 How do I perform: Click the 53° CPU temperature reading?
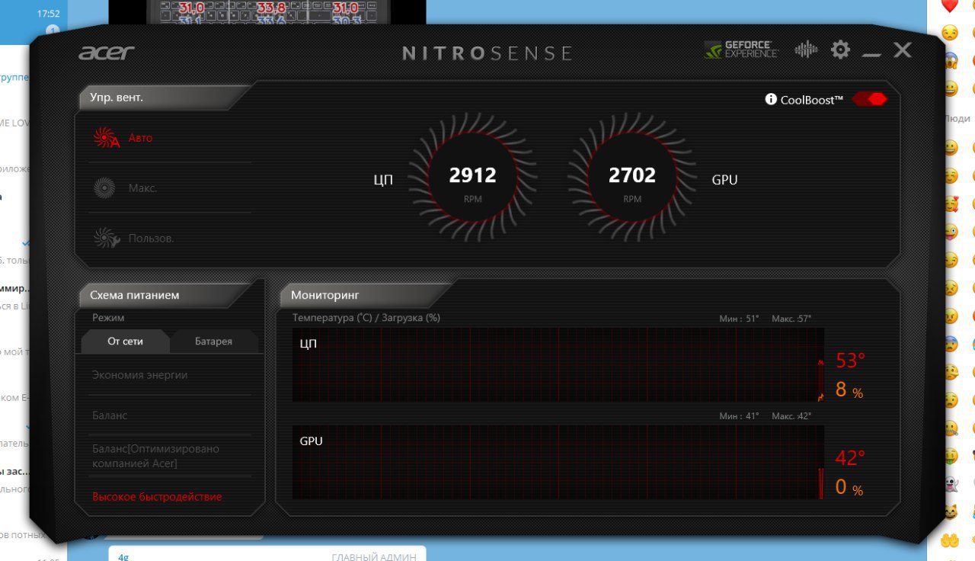(x=850, y=361)
